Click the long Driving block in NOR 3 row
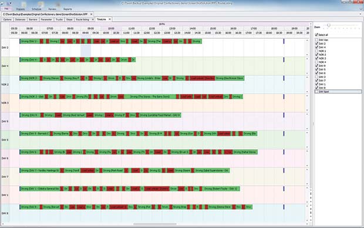 click(x=150, y=97)
